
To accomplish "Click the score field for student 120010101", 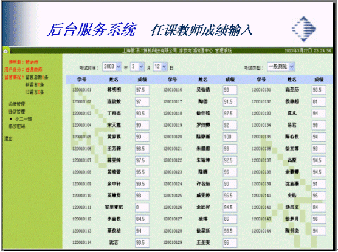I will [142, 90].
